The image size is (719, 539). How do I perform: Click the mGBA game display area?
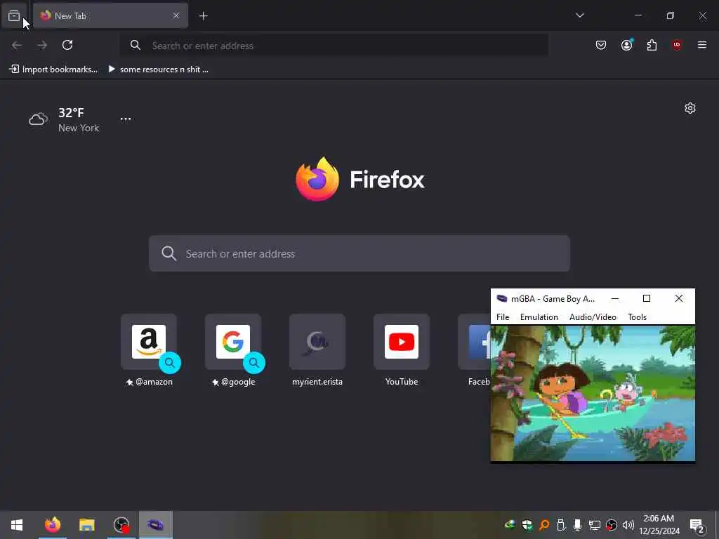coord(593,393)
